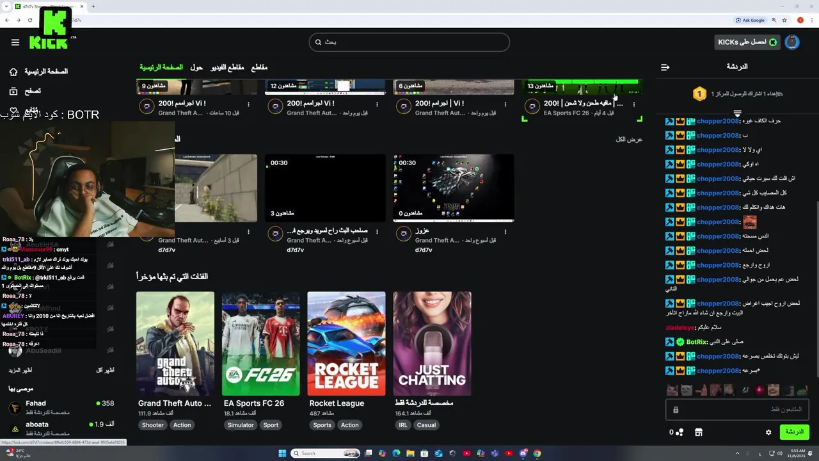Open the IRL tag

(403, 425)
